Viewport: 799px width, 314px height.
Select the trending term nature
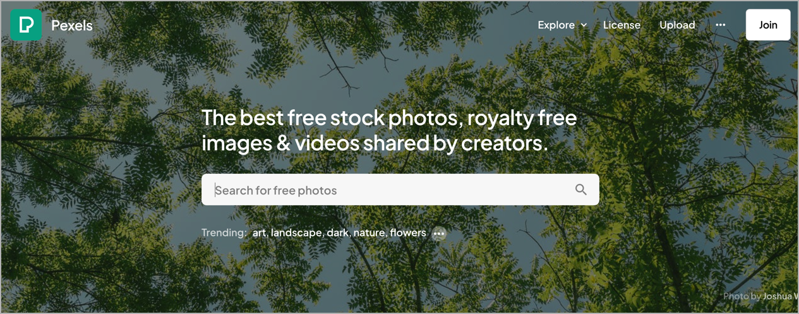[x=369, y=232]
